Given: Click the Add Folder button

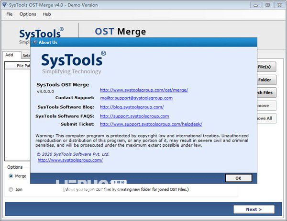Looking at the screenshot, I should click(x=266, y=80).
